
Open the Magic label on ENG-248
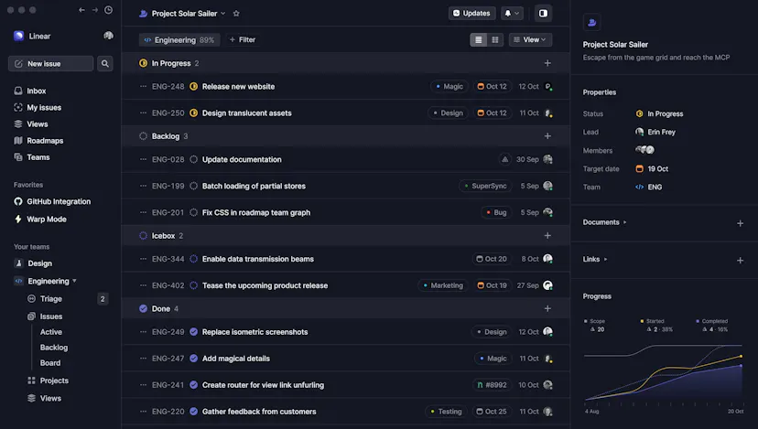click(x=449, y=87)
